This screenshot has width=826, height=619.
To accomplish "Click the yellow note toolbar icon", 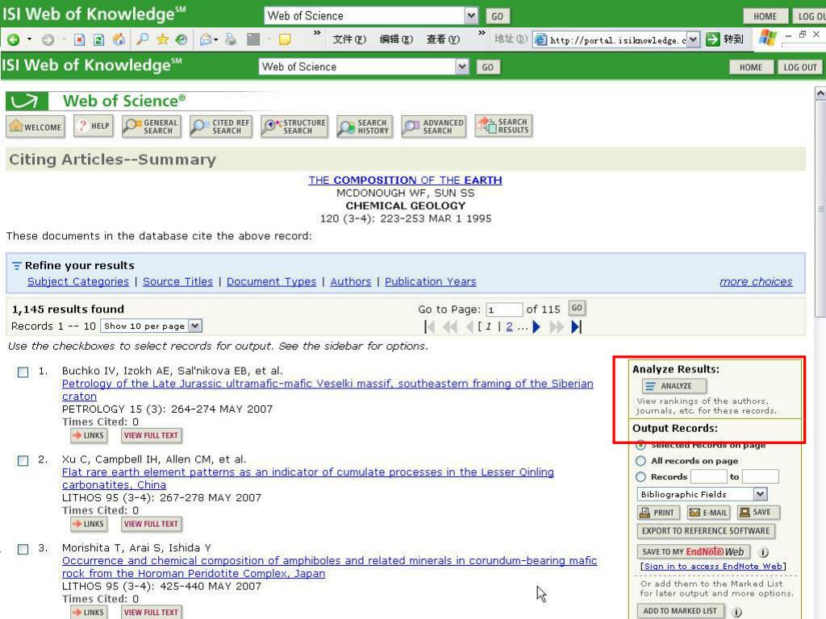I will [x=285, y=39].
